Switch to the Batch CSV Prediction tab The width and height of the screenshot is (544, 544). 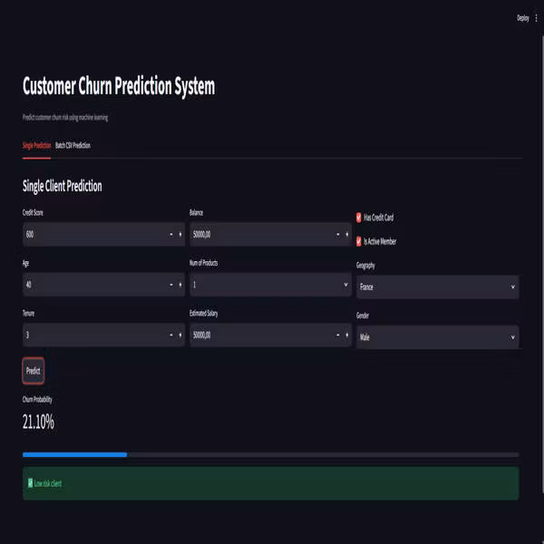(73, 145)
